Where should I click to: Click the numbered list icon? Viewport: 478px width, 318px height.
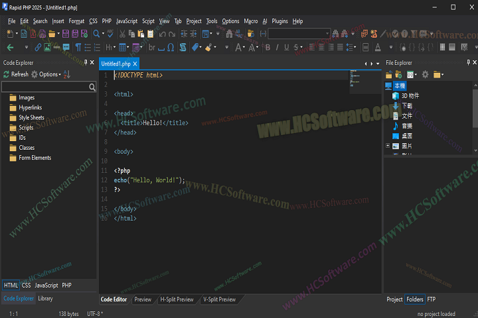pyautogui.click(x=97, y=47)
